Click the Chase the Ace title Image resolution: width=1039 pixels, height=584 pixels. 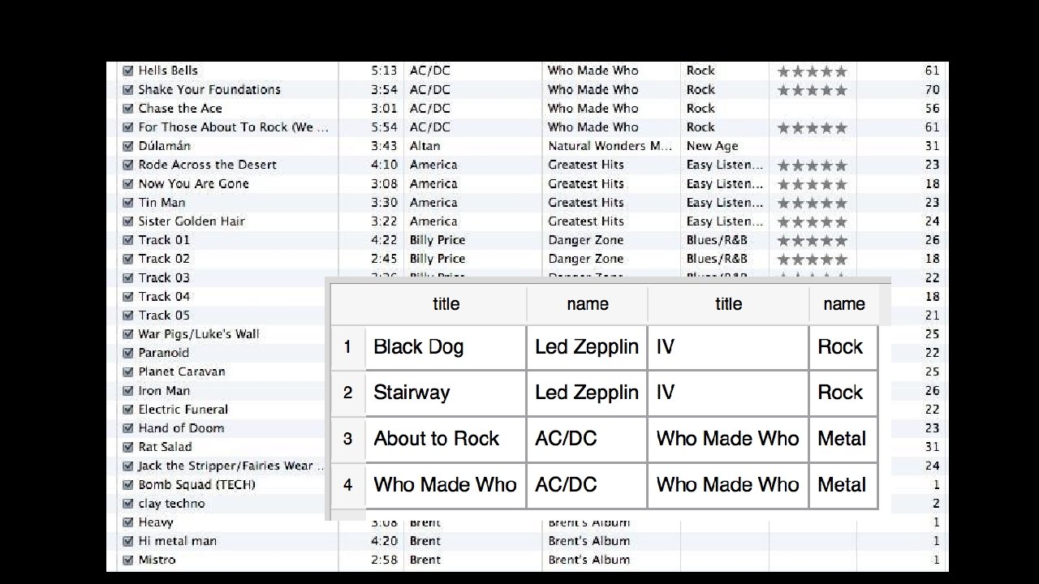(x=180, y=108)
